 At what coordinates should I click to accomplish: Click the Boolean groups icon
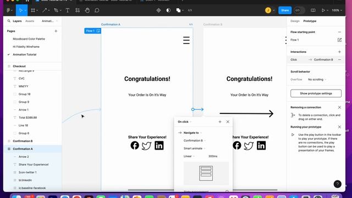coord(178,10)
